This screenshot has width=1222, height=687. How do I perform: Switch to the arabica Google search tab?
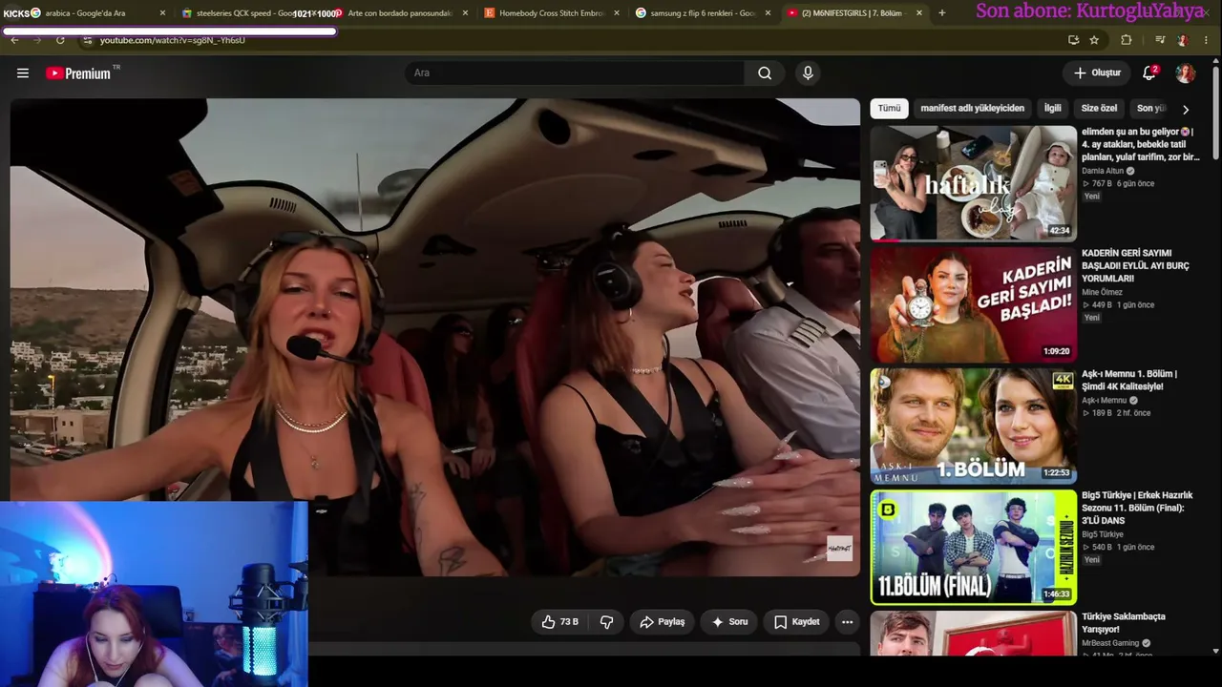(86, 13)
